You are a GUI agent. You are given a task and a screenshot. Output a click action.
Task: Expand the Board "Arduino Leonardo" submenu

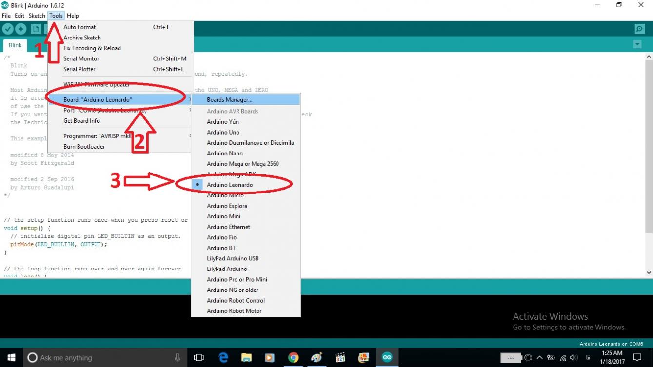pos(98,100)
